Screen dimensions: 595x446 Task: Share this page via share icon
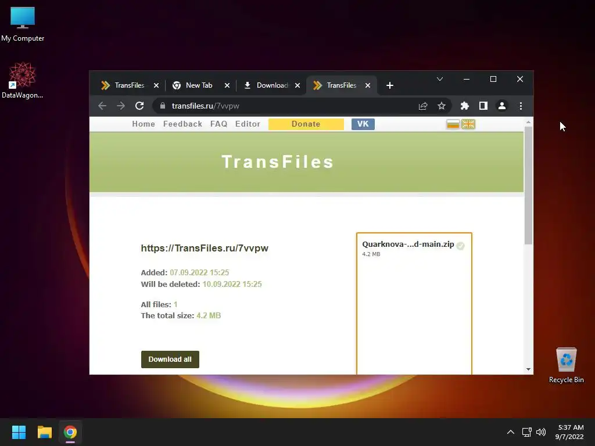click(x=423, y=106)
